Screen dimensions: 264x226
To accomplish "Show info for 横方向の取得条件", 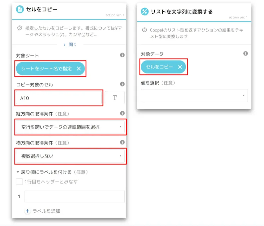I will point(122,142).
